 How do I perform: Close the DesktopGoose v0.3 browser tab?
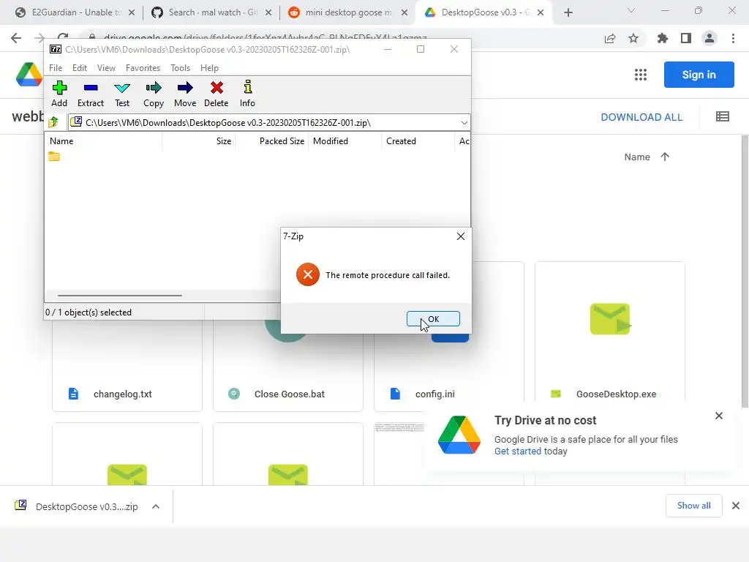(x=541, y=12)
